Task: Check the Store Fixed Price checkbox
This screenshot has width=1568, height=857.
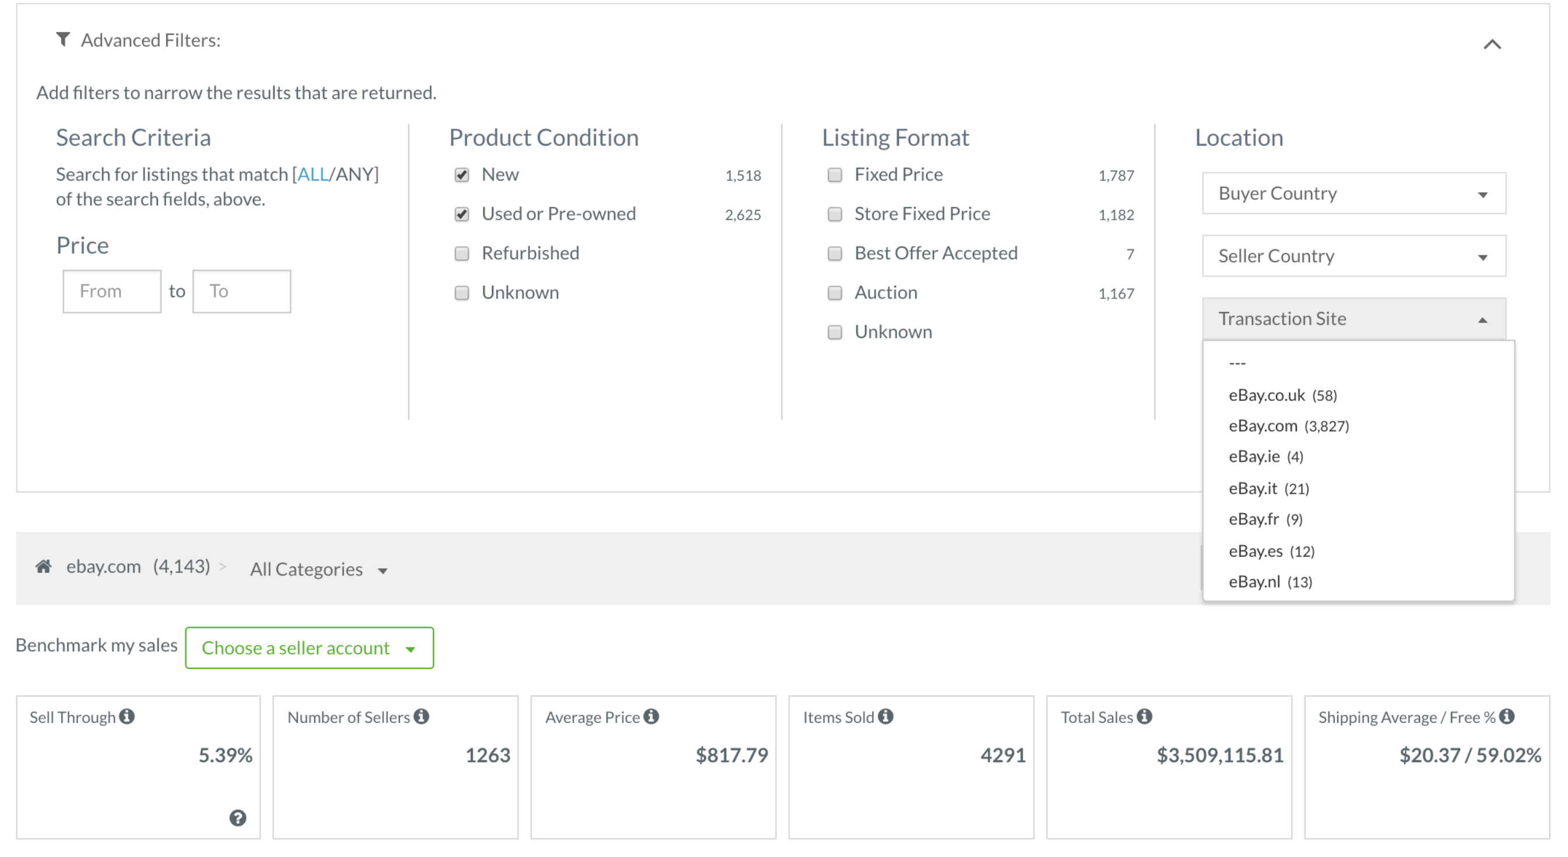Action: 835,215
